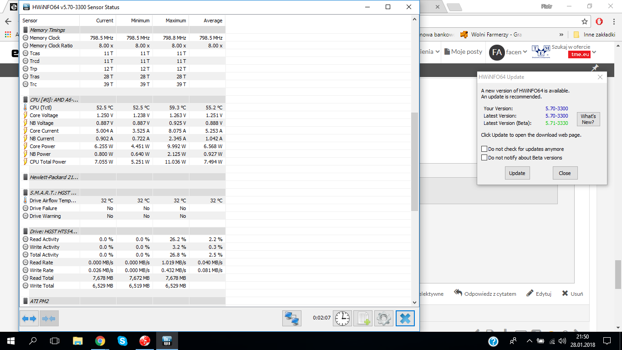
Task: Click the Maximum column header
Action: pos(170,21)
